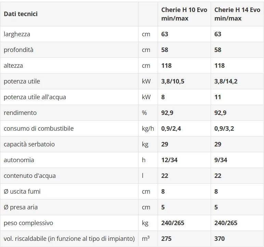The height and width of the screenshot is (247, 264).
Task: Select the 'Cherie H 10 Evo' column header
Action: [x=184, y=14]
